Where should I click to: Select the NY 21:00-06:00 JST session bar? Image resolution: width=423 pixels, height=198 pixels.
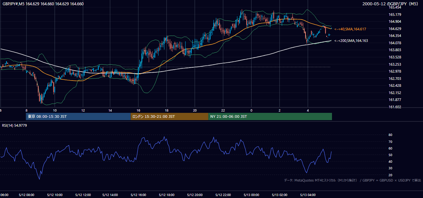point(270,116)
